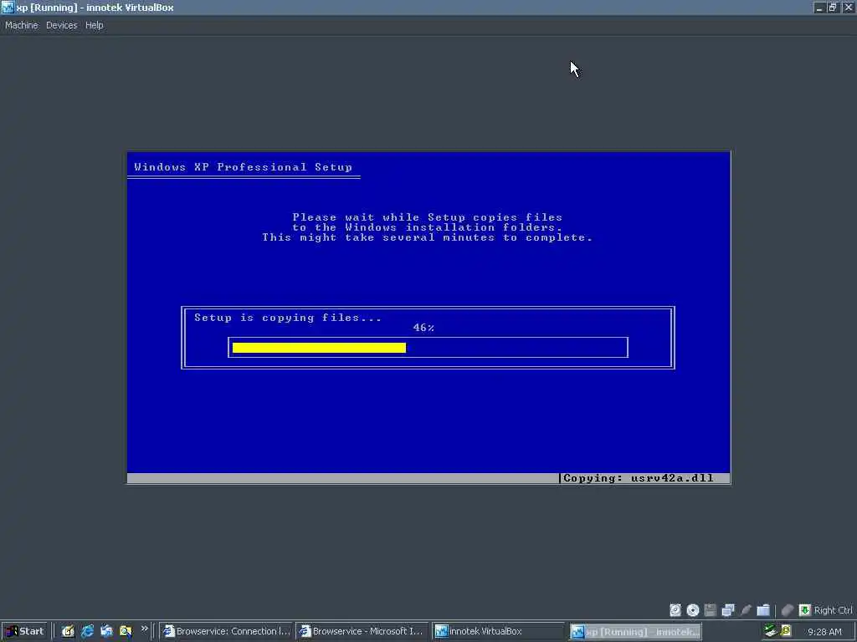Image resolution: width=857 pixels, height=642 pixels.
Task: Click the Start button
Action: tap(24, 632)
